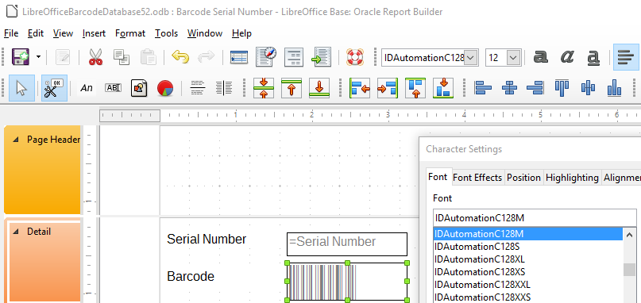Click the Execute Report icon
Screen dimensions: 641x303
(322, 57)
